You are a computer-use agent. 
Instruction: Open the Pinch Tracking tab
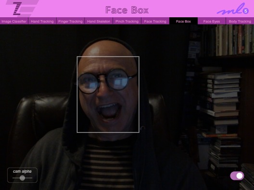127,21
